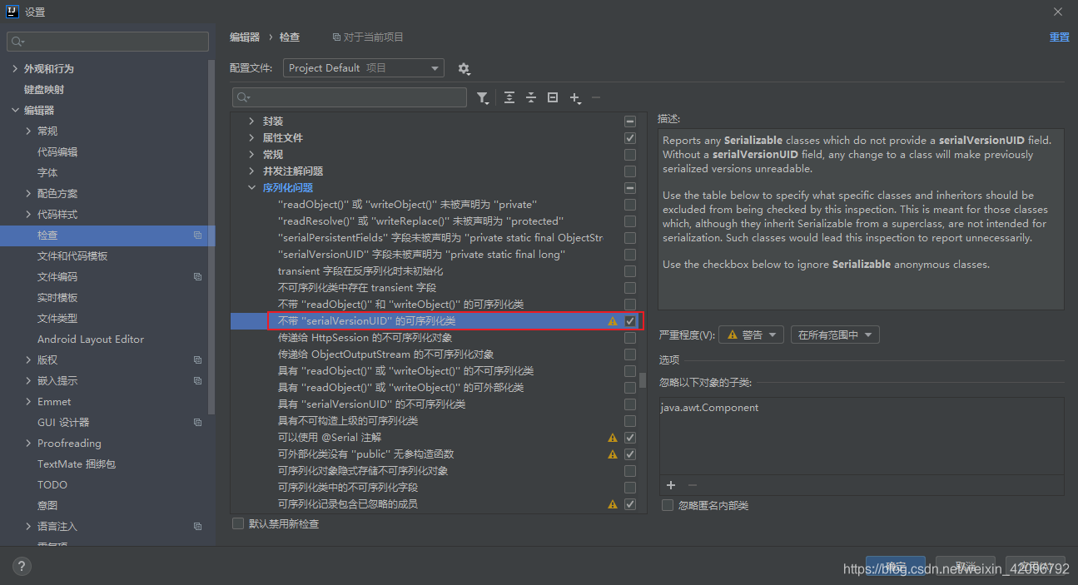Screen dimensions: 1078x585
Task: Collapse the 序列化问题 tree node
Action: click(252, 187)
